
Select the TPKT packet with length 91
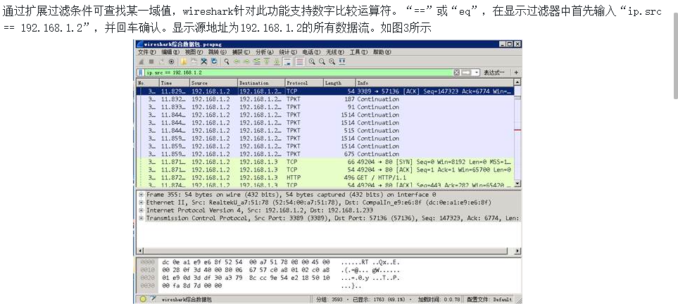[325, 107]
